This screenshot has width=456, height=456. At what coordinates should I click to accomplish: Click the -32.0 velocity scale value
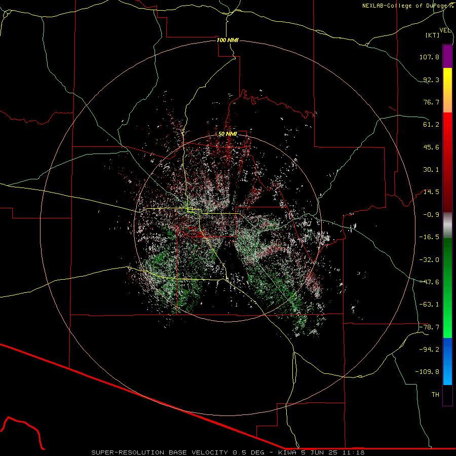pyautogui.click(x=429, y=260)
